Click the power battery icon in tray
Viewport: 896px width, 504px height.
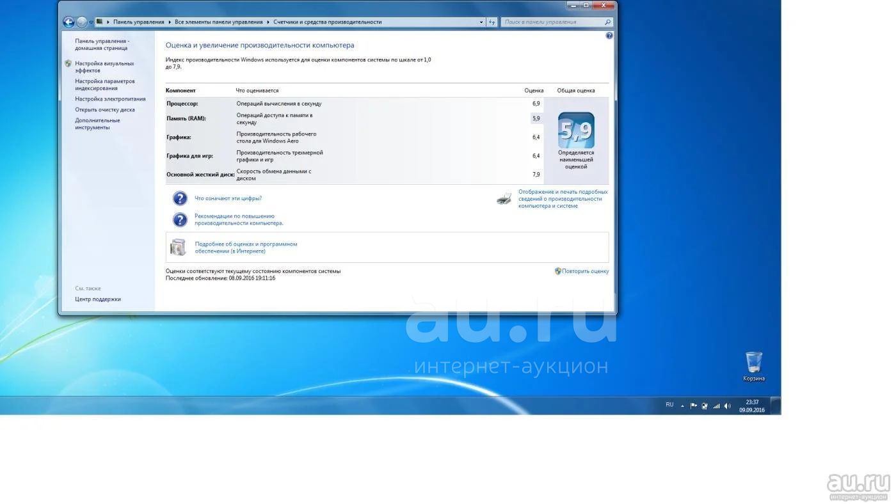(x=705, y=406)
